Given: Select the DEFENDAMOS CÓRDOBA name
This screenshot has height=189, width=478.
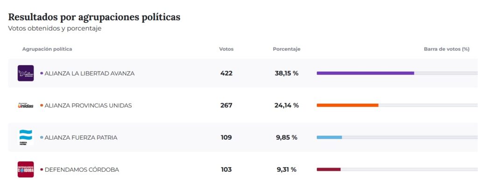Looking at the screenshot, I should point(82,170).
